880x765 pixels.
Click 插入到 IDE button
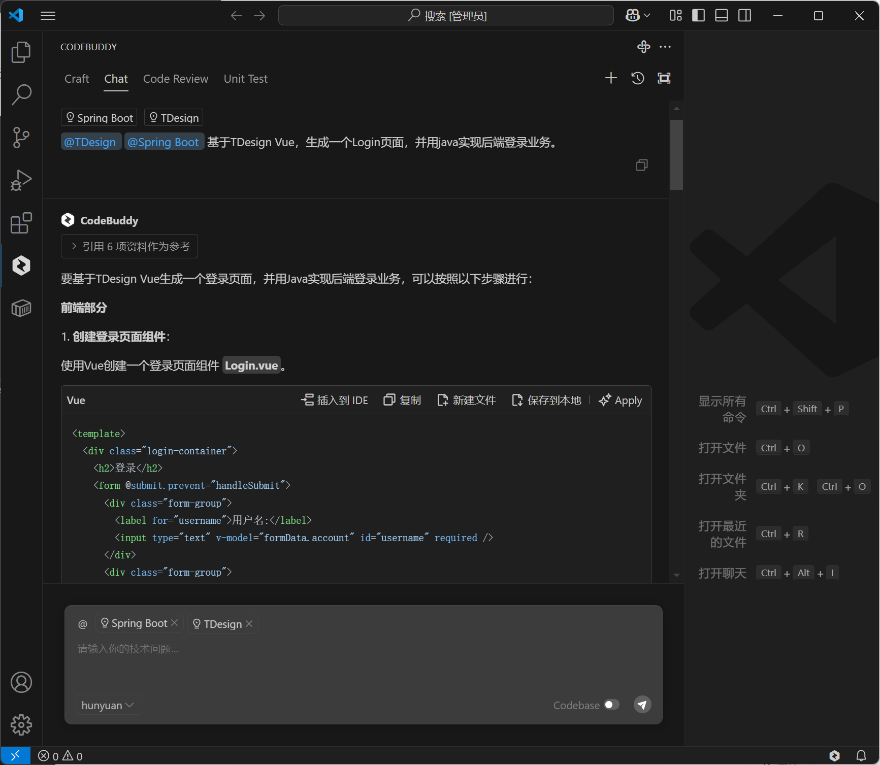[335, 401]
